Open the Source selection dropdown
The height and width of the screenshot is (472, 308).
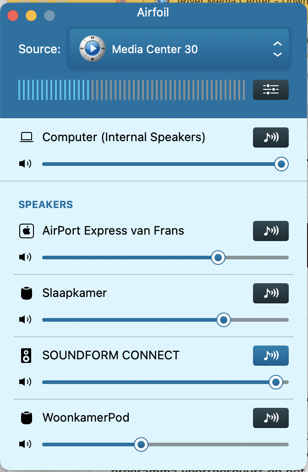[x=179, y=49]
